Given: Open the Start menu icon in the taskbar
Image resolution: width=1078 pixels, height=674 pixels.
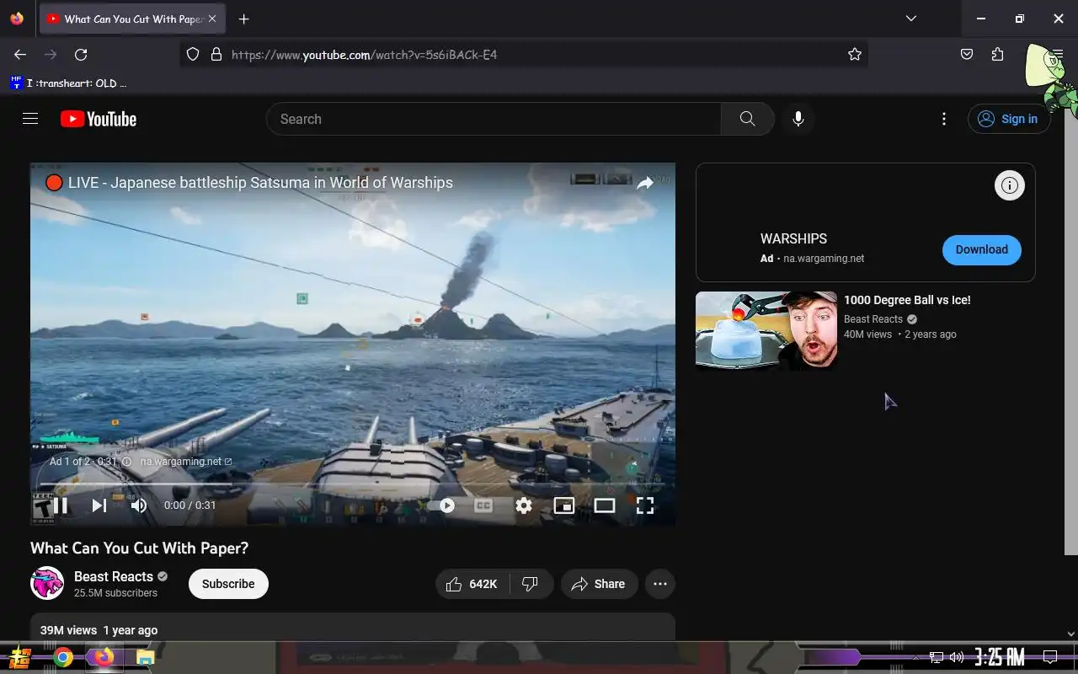Looking at the screenshot, I should tap(20, 657).
